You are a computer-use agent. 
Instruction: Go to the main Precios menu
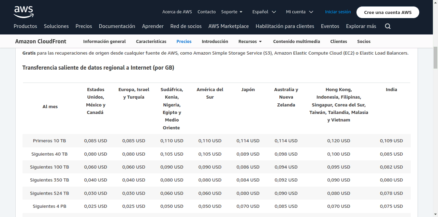84,26
